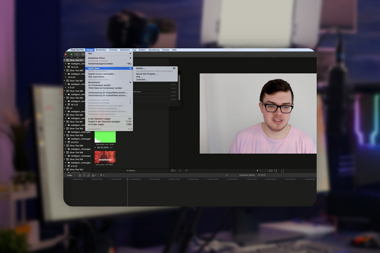Collapse the zvi library
The height and width of the screenshot is (253, 380).
coord(65,108)
